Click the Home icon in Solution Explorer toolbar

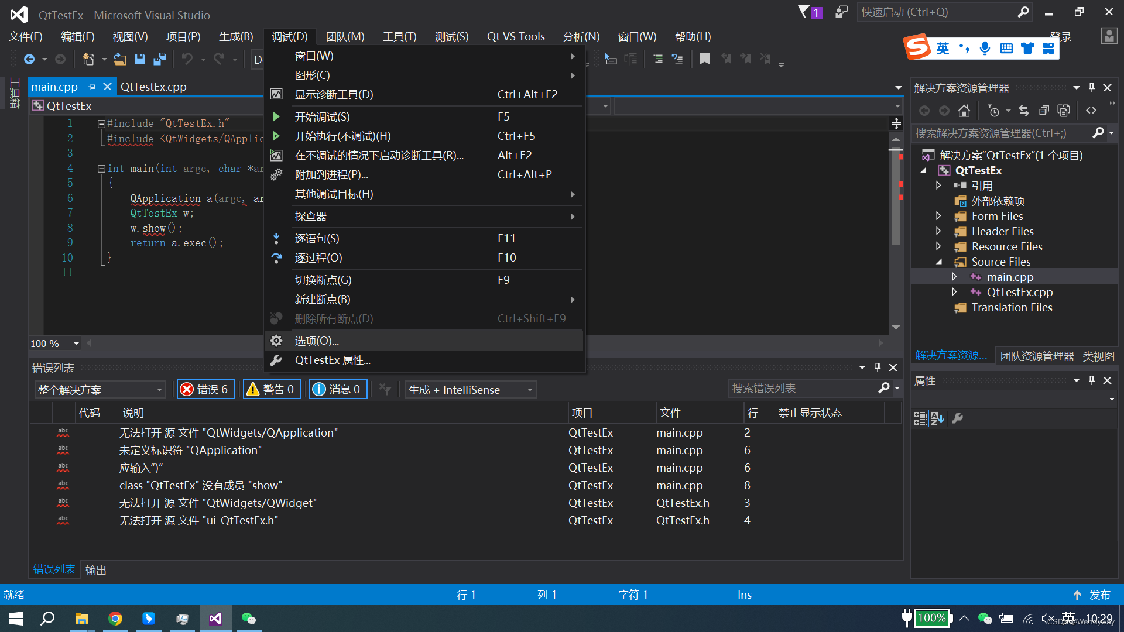tap(965, 110)
